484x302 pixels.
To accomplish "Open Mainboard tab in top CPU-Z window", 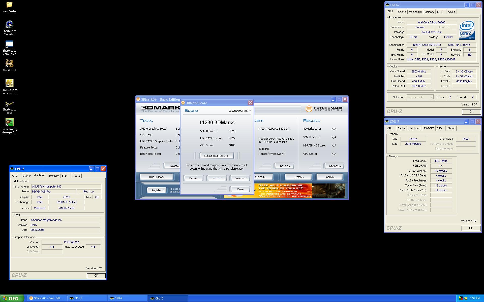I will 415,12.
